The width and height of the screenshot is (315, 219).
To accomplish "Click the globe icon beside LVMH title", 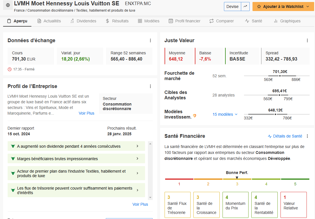I will tap(8, 5).
